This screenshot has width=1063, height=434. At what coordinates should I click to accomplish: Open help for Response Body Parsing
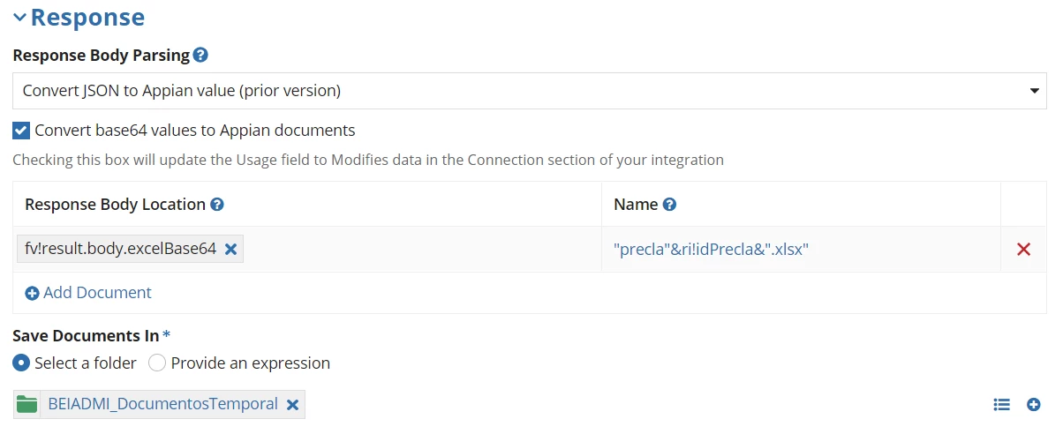[200, 56]
